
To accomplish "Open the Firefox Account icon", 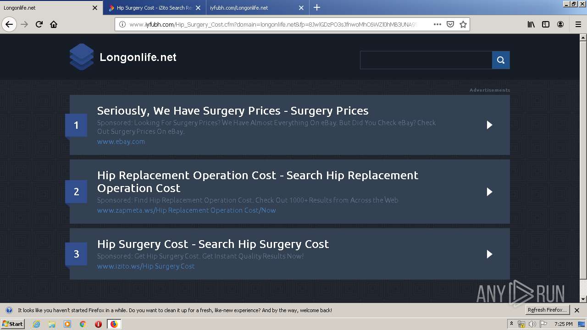I will click(x=560, y=24).
